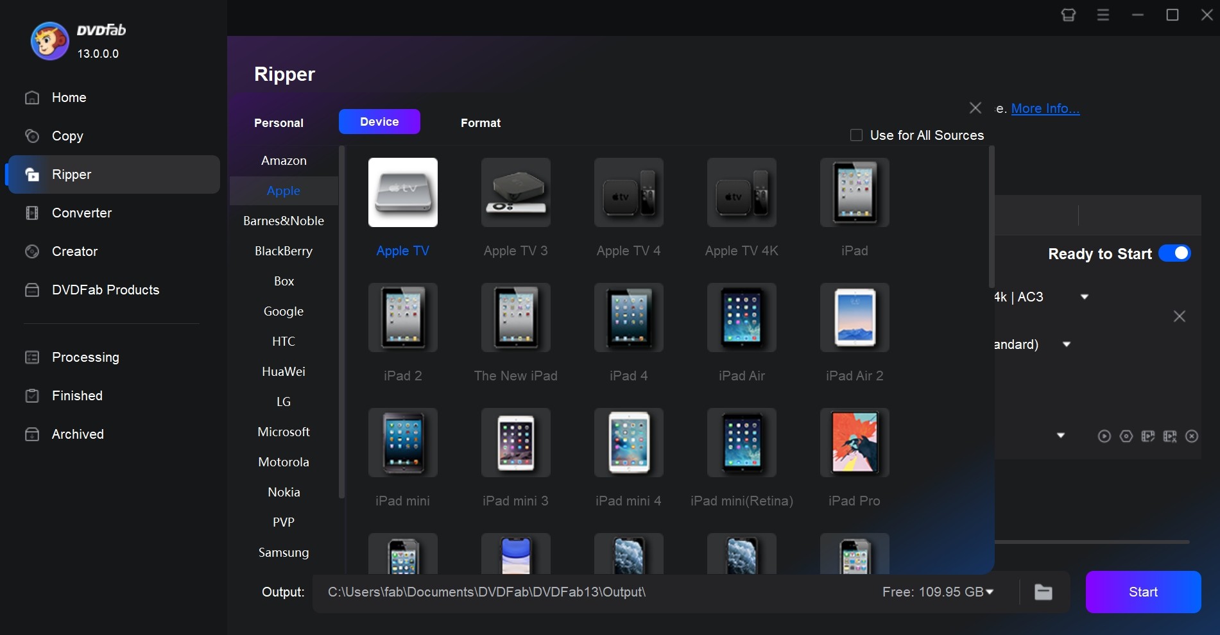Viewport: 1220px width, 635px height.
Task: Open the 4k | AC3 profile dropdown
Action: (x=1084, y=296)
